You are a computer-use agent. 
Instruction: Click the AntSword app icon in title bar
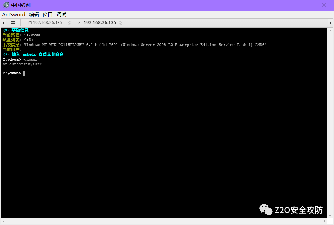6,5
